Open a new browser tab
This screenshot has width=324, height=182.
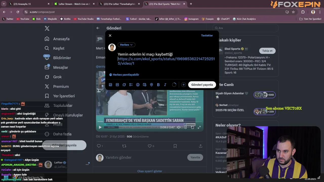click(x=191, y=4)
